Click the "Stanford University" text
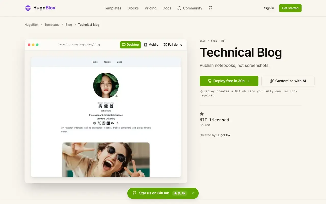326x204 pixels. pyautogui.click(x=106, y=119)
